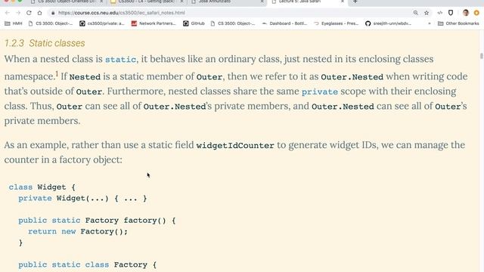This screenshot has height=272, width=484.
Task: Open the Dashboard bookmark
Action: click(284, 23)
